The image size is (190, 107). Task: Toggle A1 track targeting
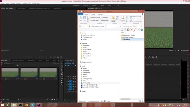point(71,84)
